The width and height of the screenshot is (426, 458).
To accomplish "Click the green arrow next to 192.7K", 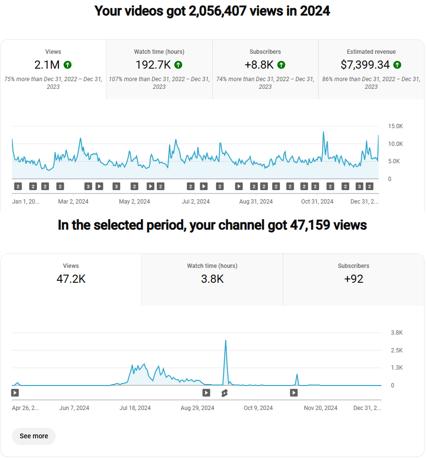I will 178,65.
